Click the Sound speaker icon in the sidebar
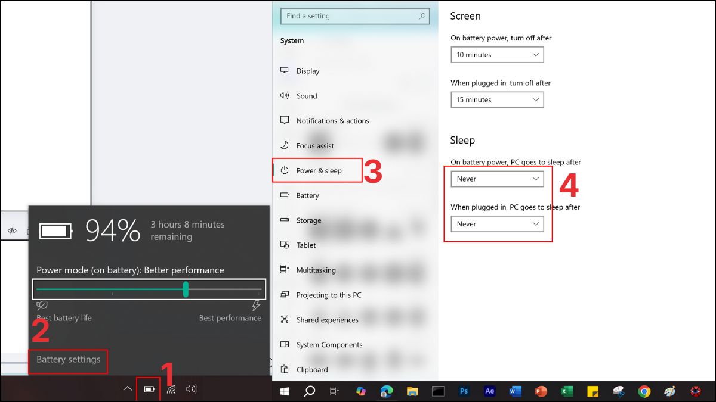 [x=285, y=95]
